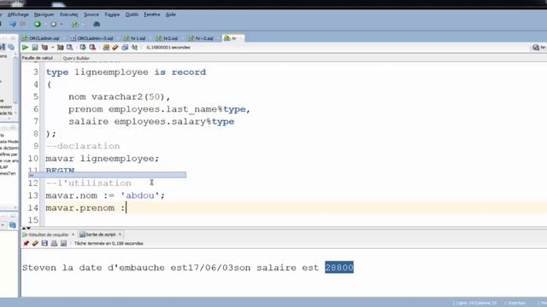The image size is (547, 307).
Task: Click 'Tâche terminée en 0,158 secondes' message
Action: pos(109,243)
